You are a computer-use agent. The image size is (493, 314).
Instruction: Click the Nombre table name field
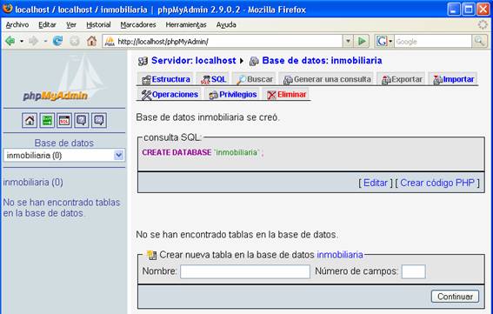coord(245,271)
